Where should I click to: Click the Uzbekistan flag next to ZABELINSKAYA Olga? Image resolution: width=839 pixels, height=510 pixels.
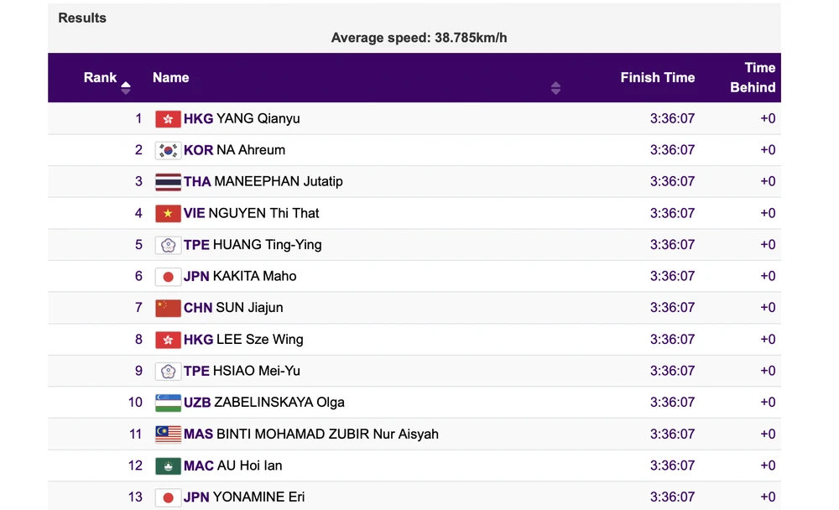click(168, 402)
